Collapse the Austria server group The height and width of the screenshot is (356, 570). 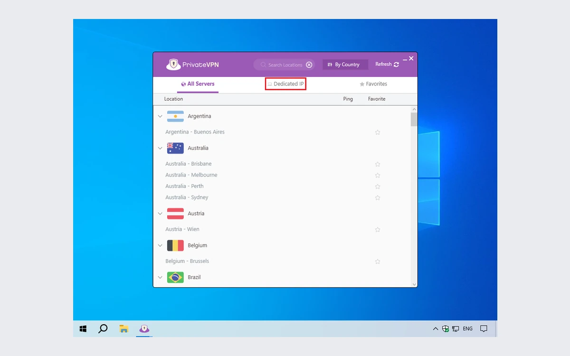click(x=160, y=214)
